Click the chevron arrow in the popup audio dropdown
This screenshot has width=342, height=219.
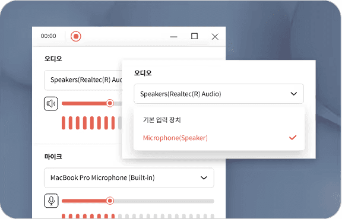pyautogui.click(x=294, y=94)
